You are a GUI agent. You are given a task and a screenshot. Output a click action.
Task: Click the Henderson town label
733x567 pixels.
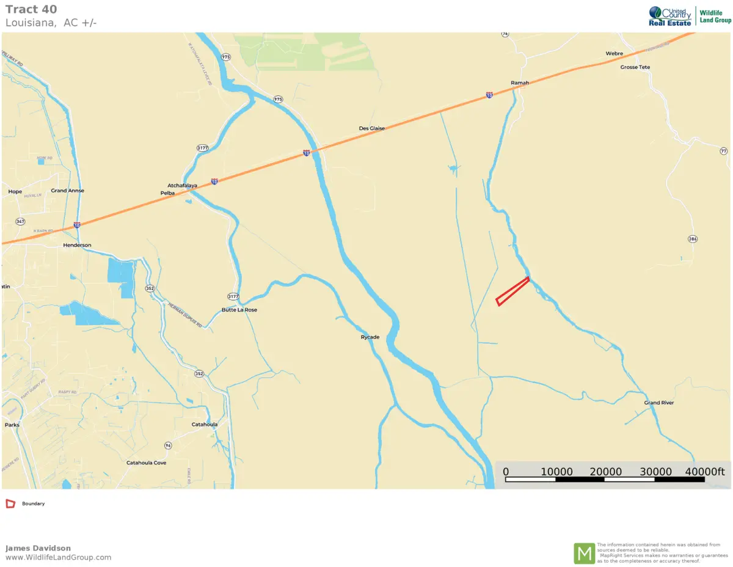(x=77, y=245)
